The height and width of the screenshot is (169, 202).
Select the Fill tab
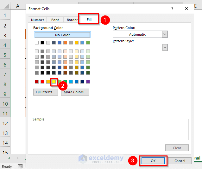pos(89,20)
